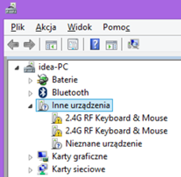Click the Forward arrow toolbar icon
This screenshot has width=181, height=177.
pos(29,44)
